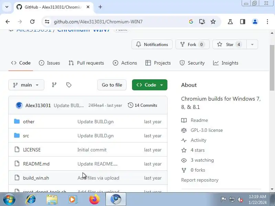
Task: Expand the green Code dropdown
Action: [x=150, y=85]
